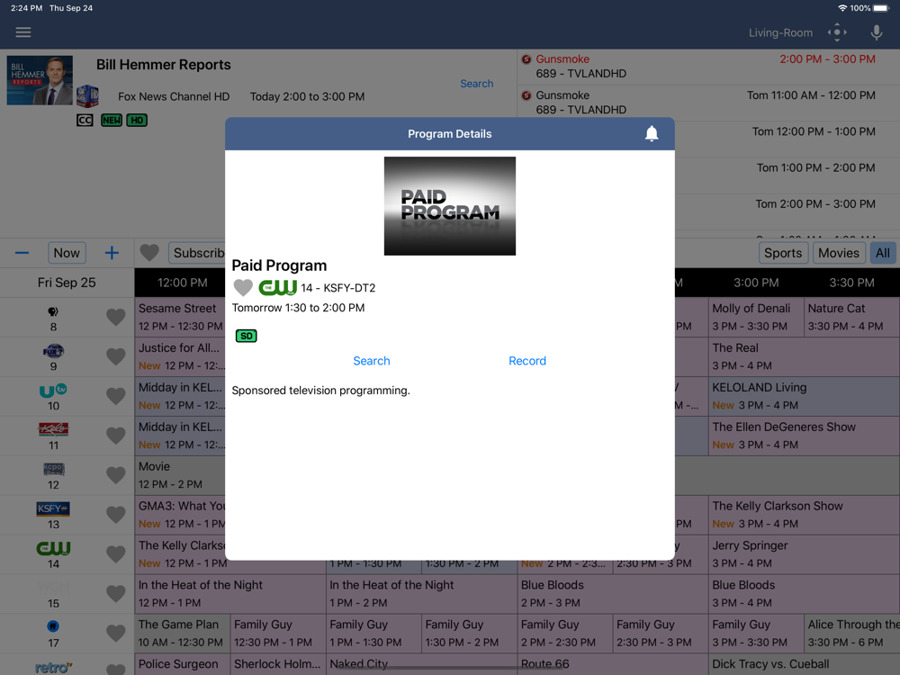
Task: Favorite channel 11 heart
Action: click(116, 436)
